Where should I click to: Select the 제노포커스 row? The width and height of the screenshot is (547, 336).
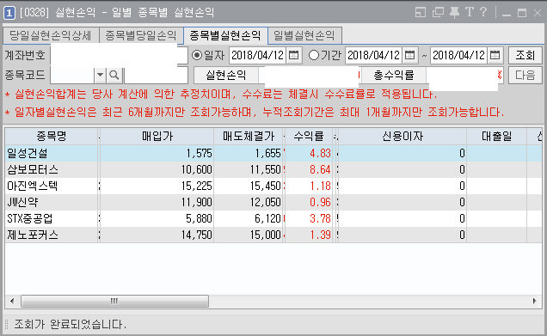pos(273,235)
